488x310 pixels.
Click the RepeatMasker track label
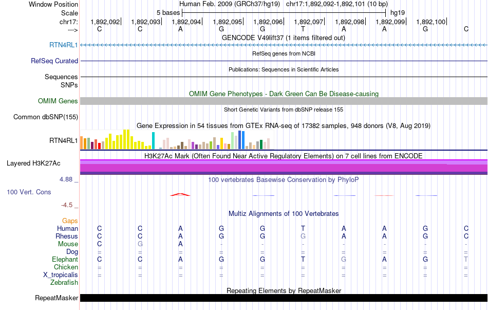[x=57, y=298]
